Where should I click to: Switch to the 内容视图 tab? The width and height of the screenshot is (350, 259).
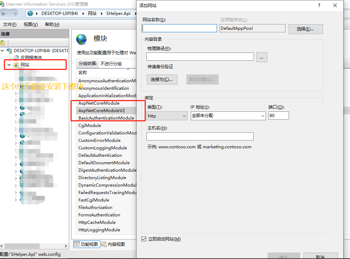click(x=113, y=244)
